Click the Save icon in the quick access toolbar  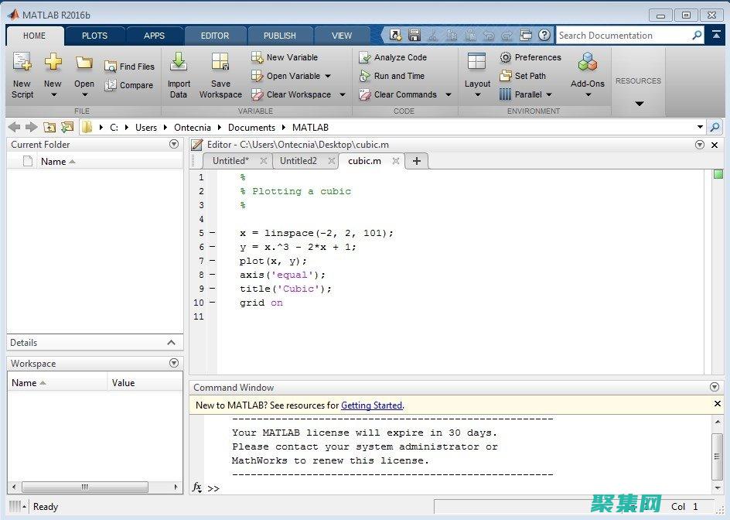414,35
